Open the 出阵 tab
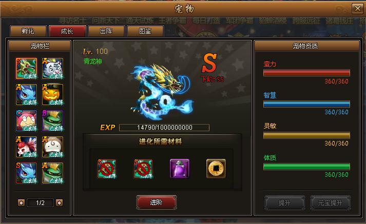The height and width of the screenshot is (224, 366). tap(106, 31)
